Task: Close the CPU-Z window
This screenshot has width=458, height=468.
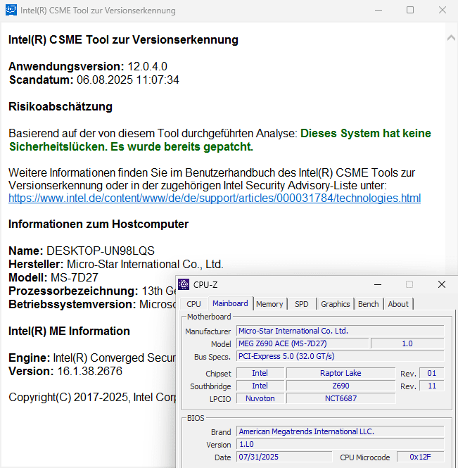Action: click(x=442, y=284)
